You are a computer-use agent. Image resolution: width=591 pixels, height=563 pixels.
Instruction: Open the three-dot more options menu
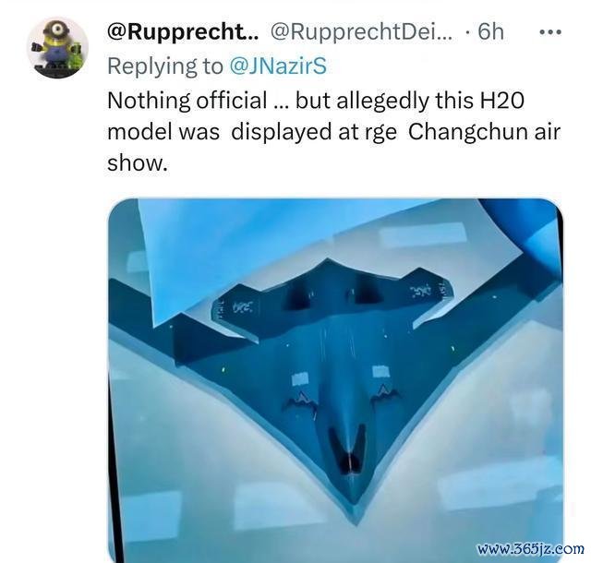pos(550,32)
